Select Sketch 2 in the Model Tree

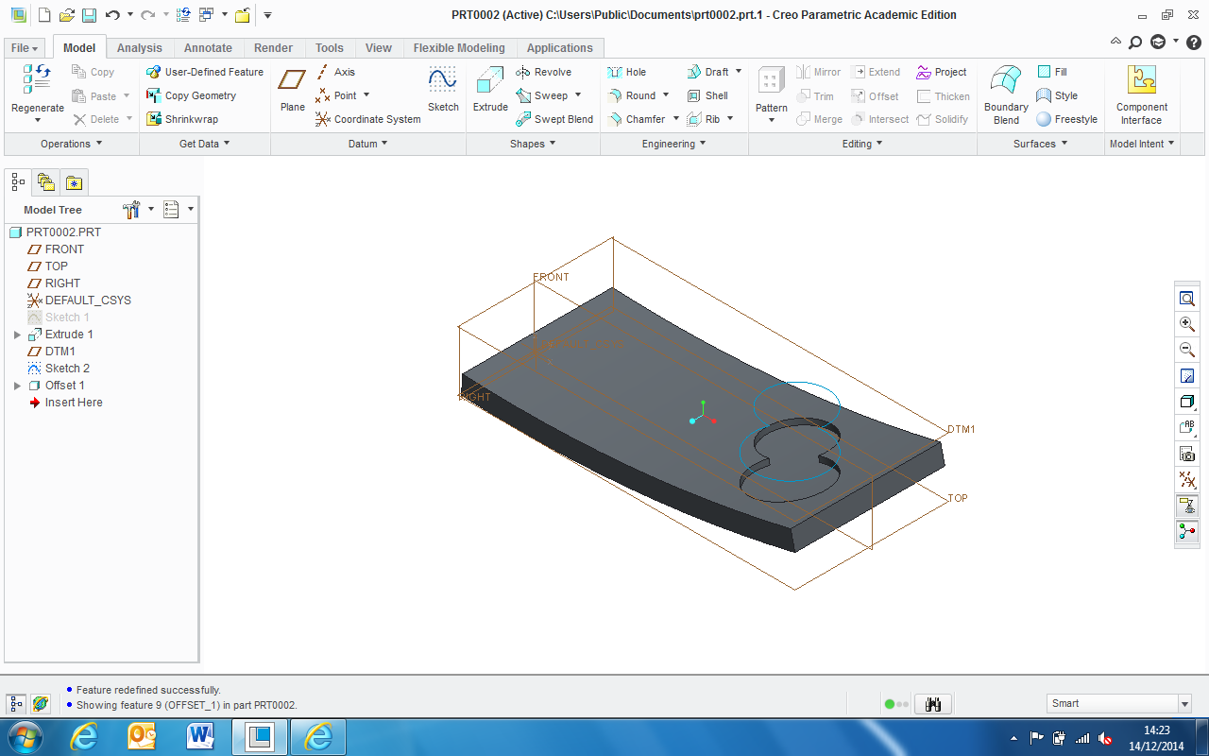click(x=59, y=369)
